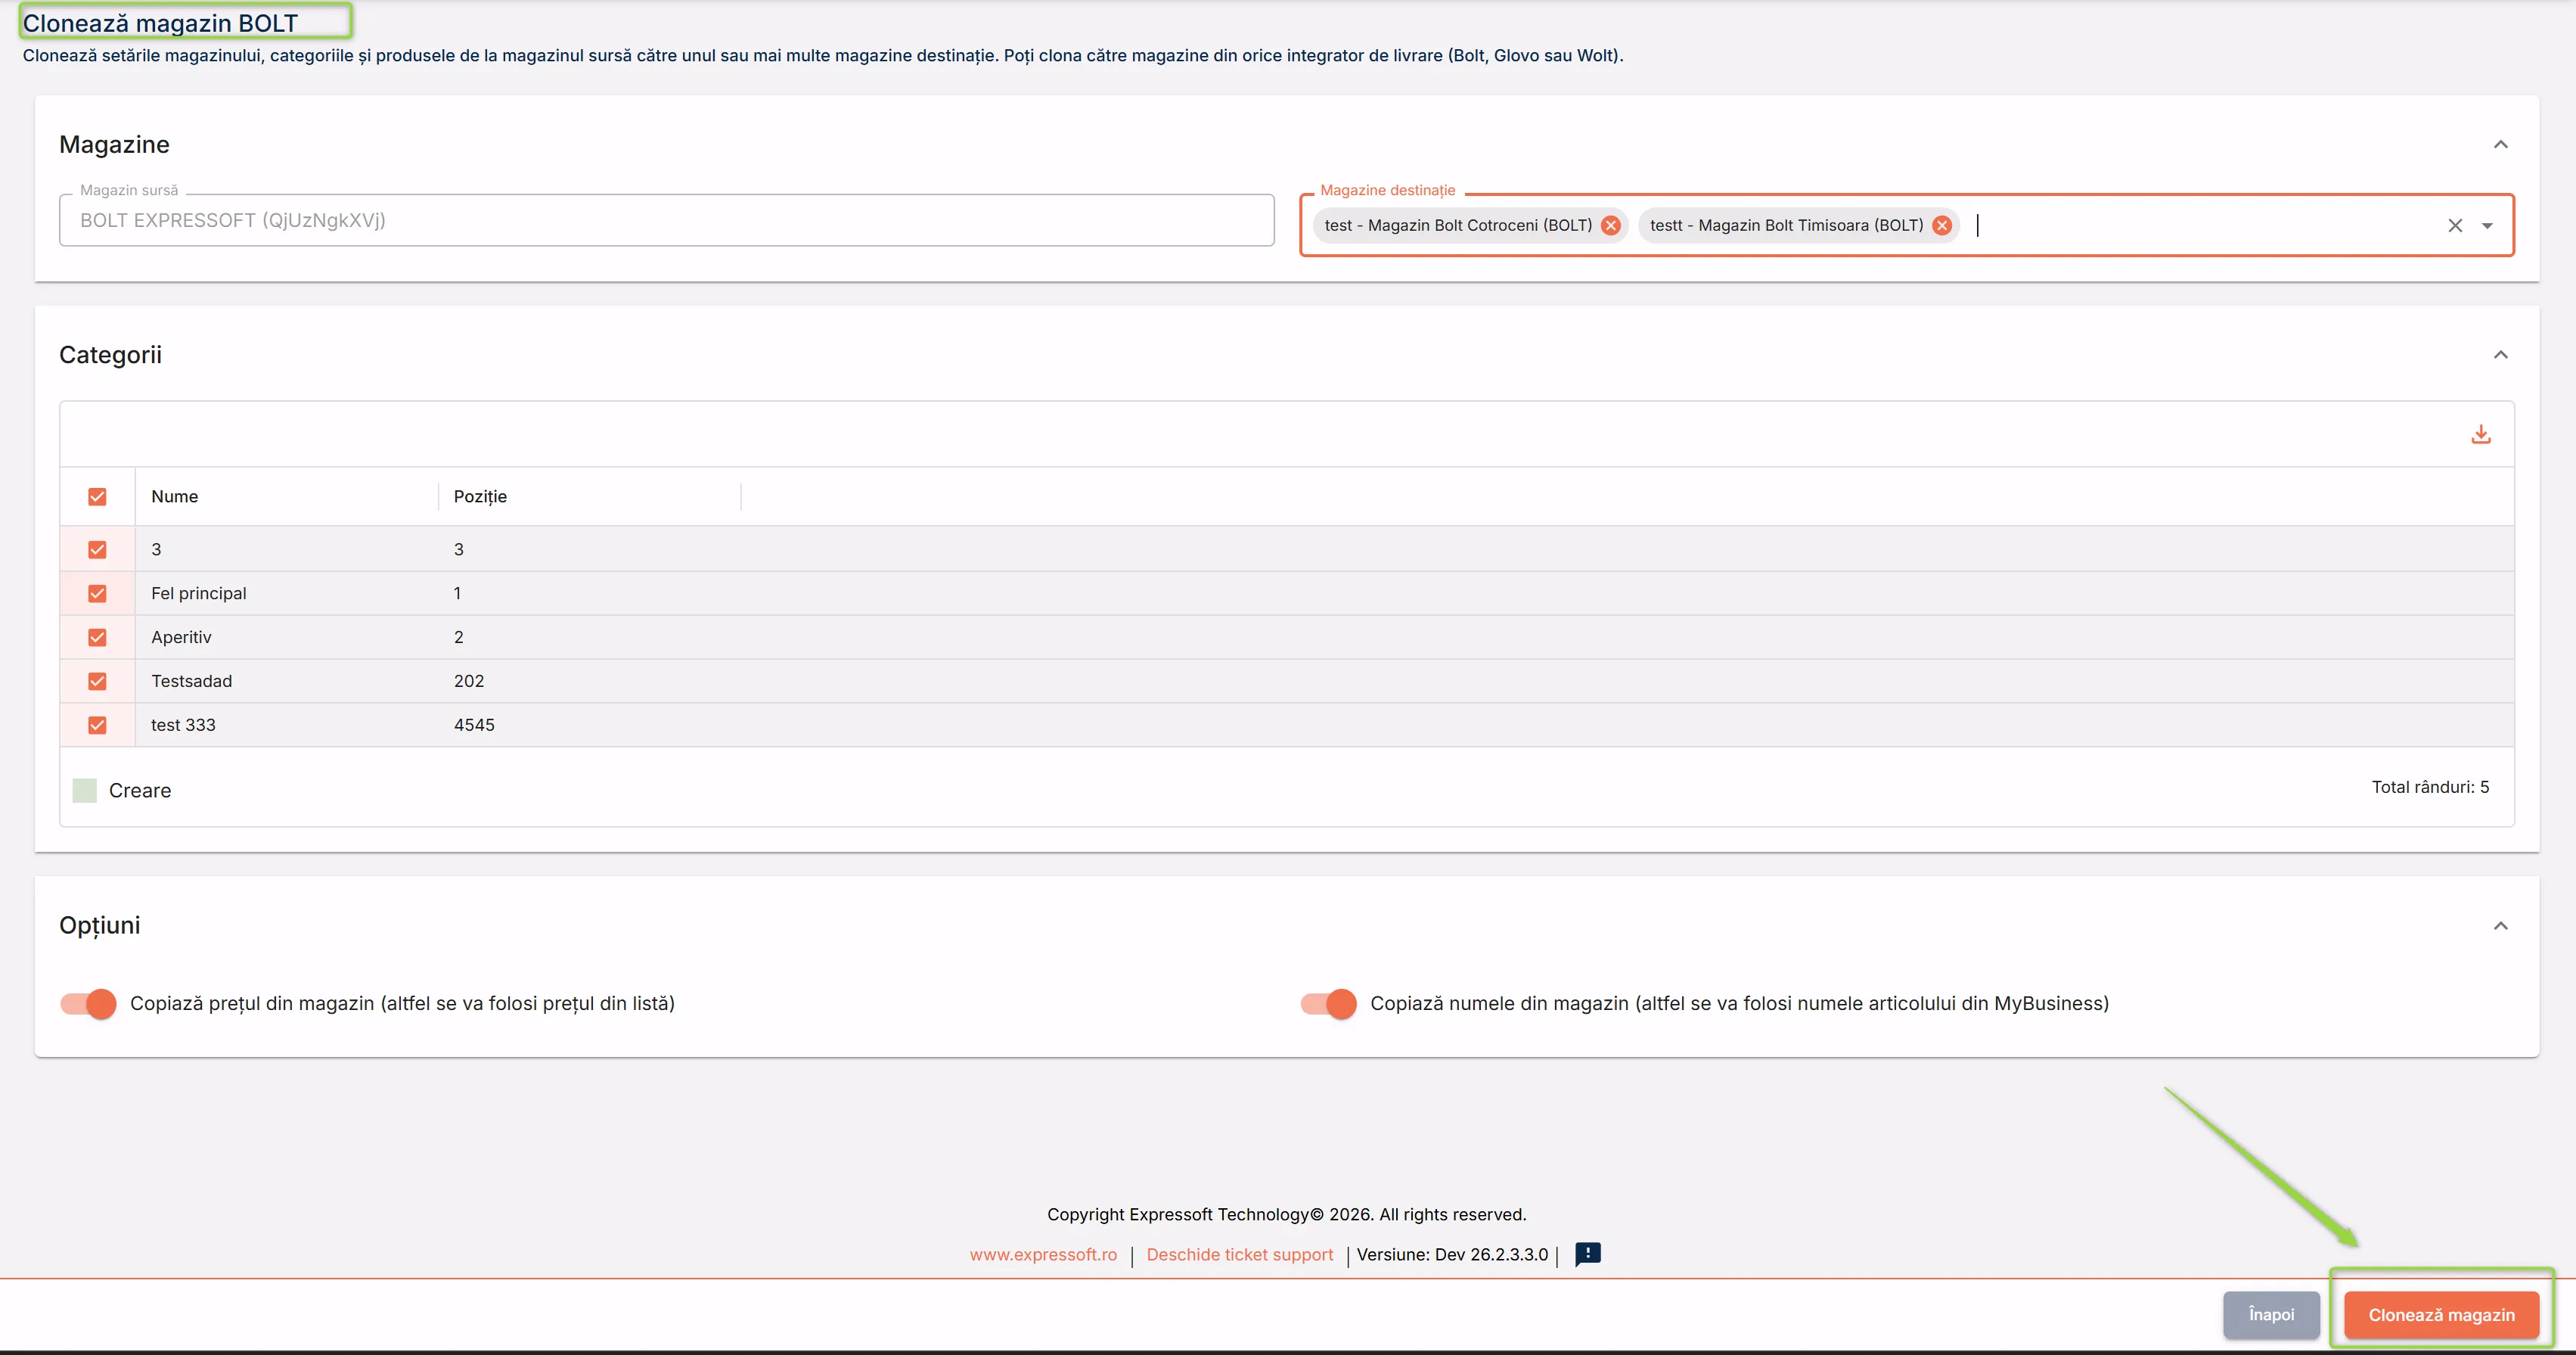Viewport: 2576px width, 1355px height.
Task: Click the Creare legend swatch
Action: tap(85, 790)
